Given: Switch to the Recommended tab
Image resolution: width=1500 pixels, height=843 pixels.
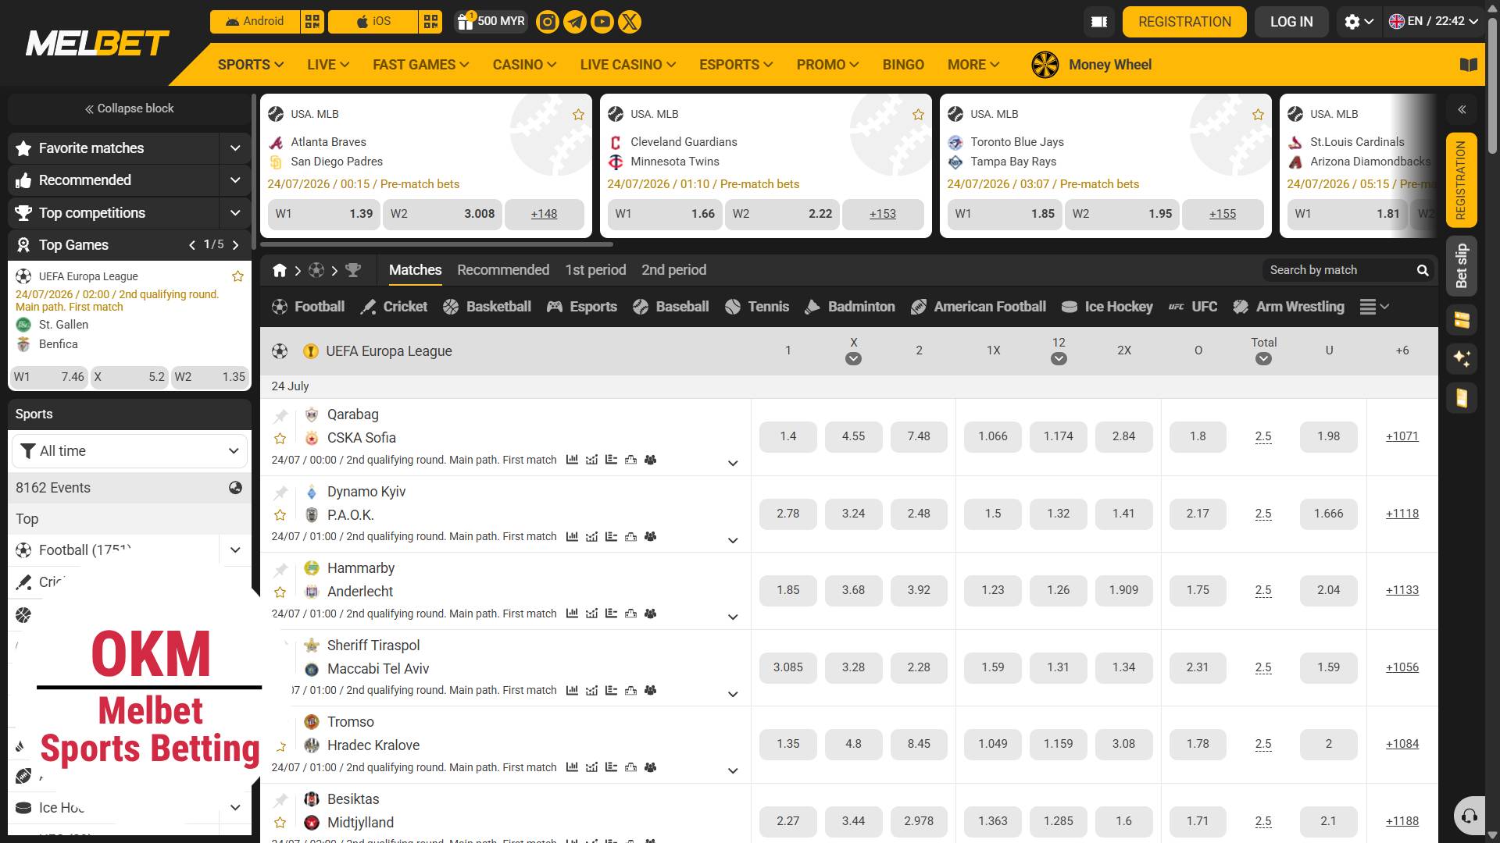Looking at the screenshot, I should click(503, 270).
